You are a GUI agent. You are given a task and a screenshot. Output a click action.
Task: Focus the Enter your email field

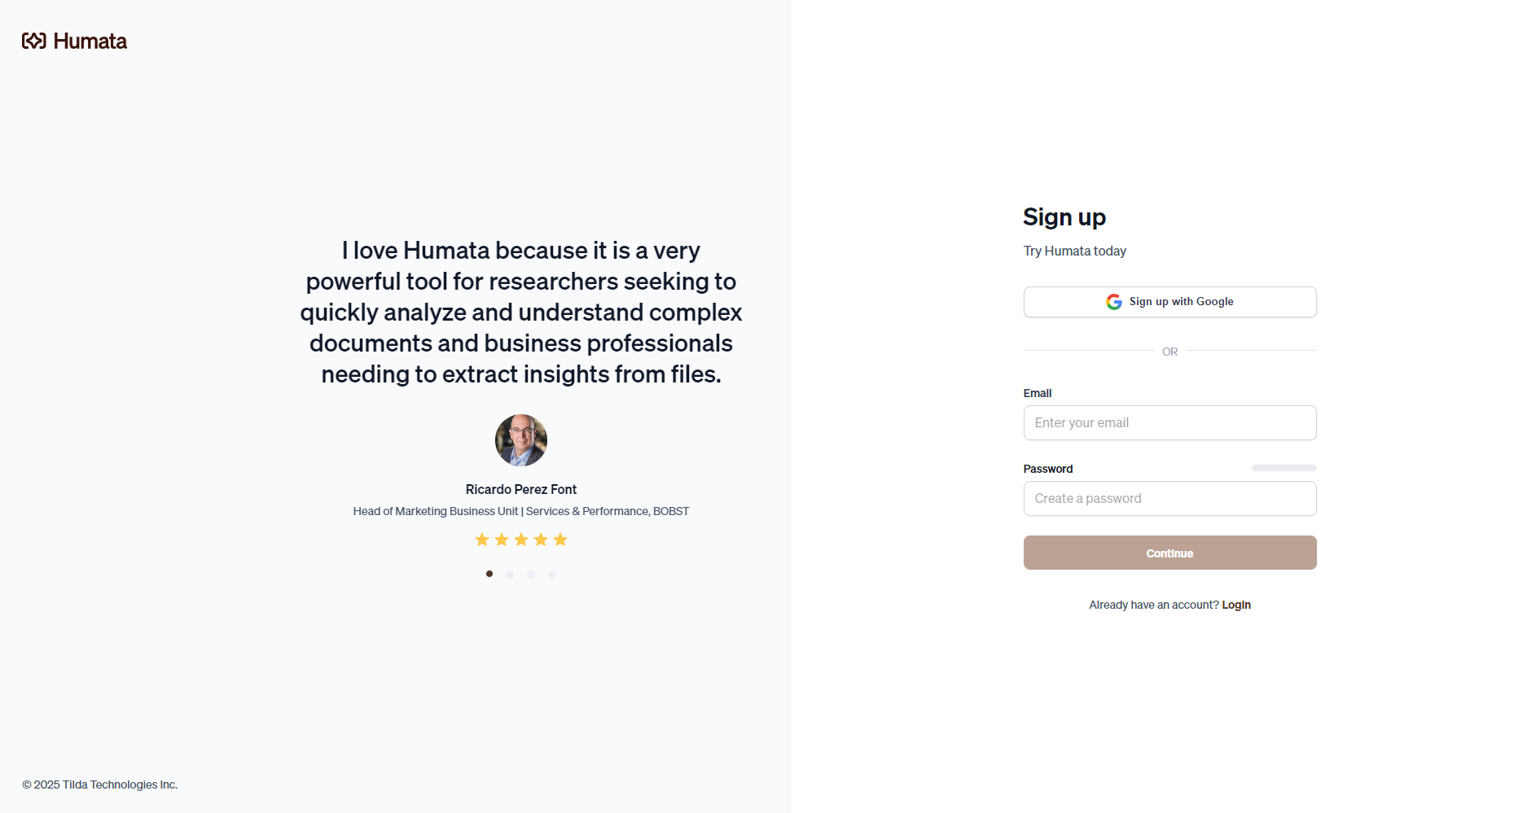[1170, 423]
